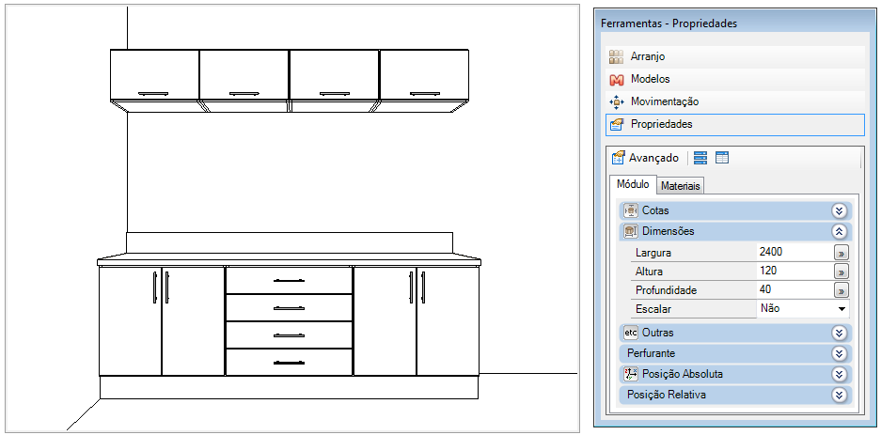This screenshot has height=435, width=881.
Task: Click the Cotas section icon
Action: [631, 211]
